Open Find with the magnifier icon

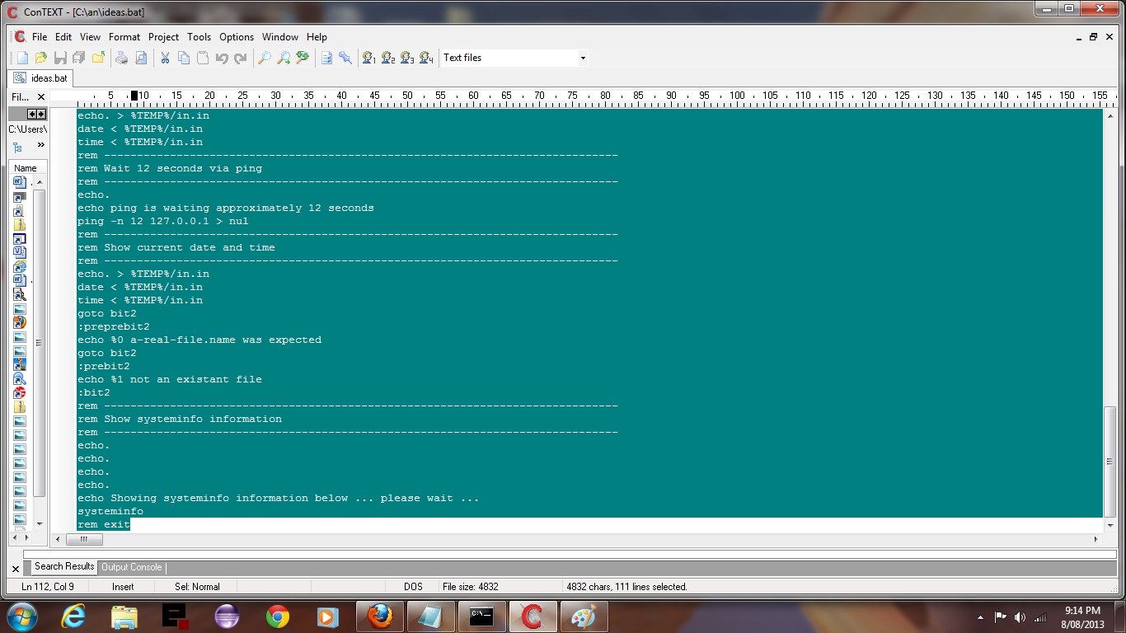265,58
